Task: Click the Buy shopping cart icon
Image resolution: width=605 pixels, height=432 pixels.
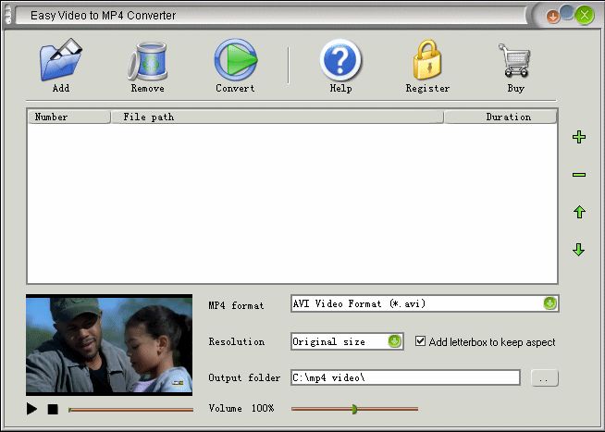Action: 515,60
